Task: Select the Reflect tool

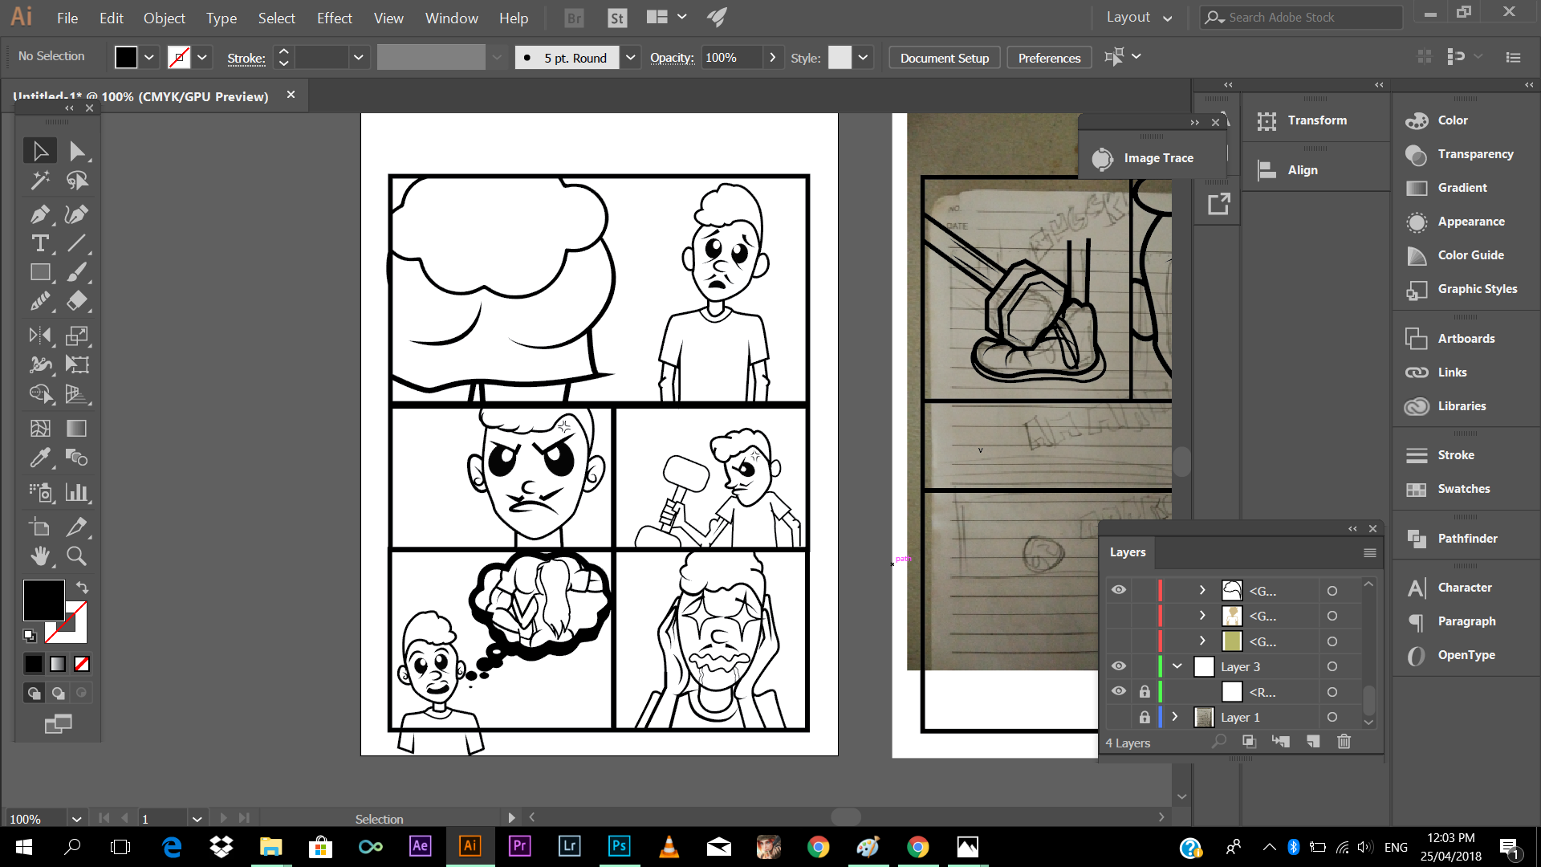Action: (x=40, y=336)
